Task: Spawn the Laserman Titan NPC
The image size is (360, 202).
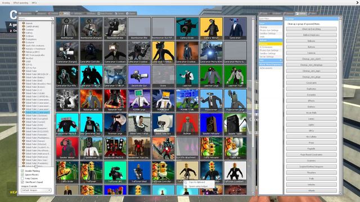Action: coord(235,76)
